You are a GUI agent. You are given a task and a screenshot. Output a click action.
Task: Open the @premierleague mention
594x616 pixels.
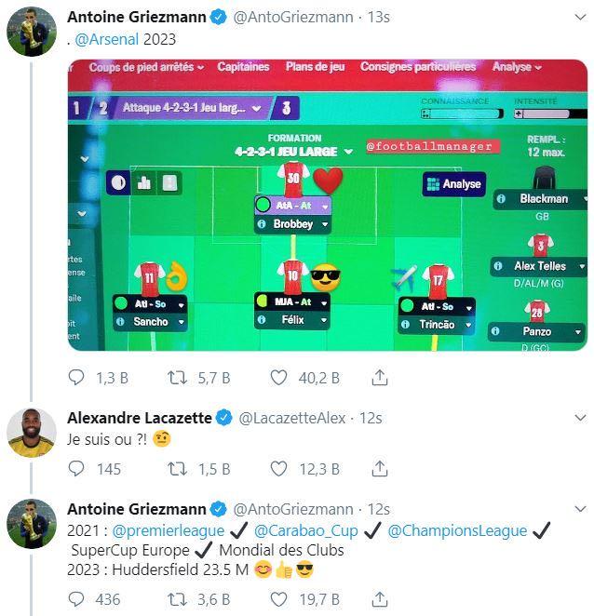click(x=169, y=530)
